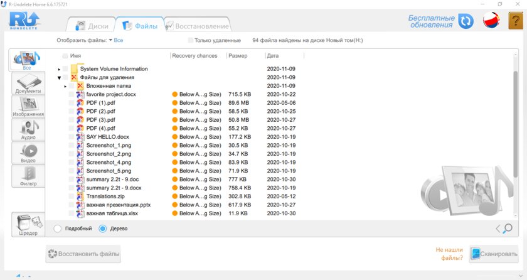Viewport: 527px width, 280px height.
Task: Click the file list vertical scrollbar
Action: [x=515, y=124]
